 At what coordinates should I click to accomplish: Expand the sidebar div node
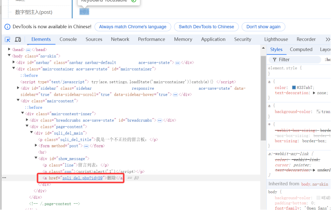click(x=18, y=88)
